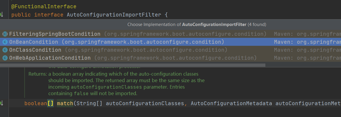Click the popup's horizontal scrollbar thumb
The width and height of the screenshot is (341, 117).
click(x=133, y=65)
